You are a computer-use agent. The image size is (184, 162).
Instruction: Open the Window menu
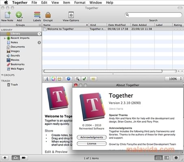[x=96, y=2]
